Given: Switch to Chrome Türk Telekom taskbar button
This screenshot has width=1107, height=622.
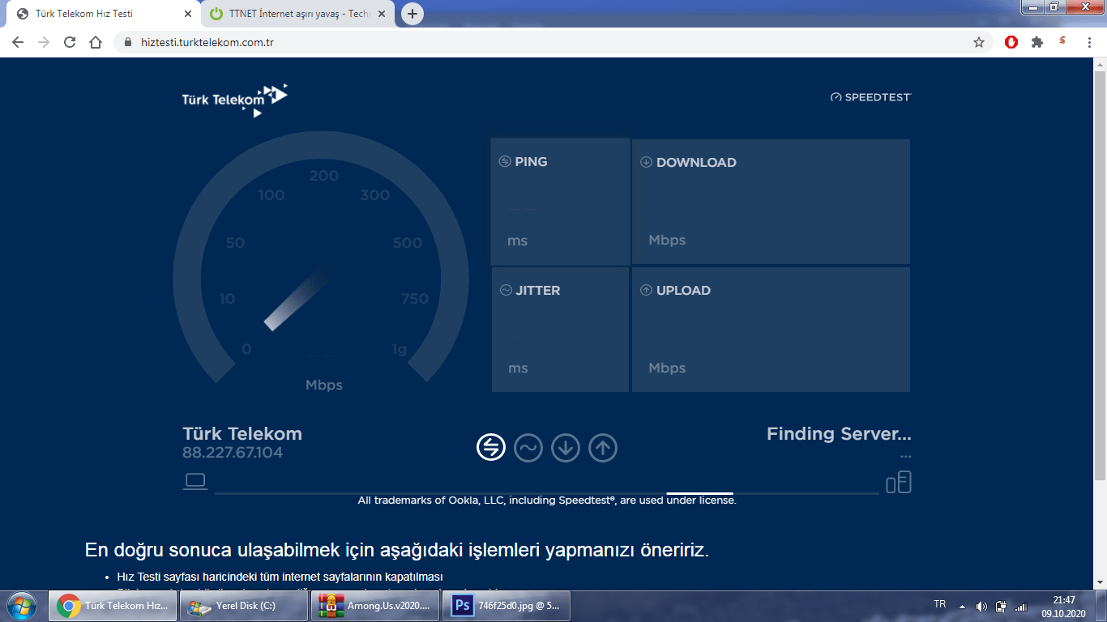Looking at the screenshot, I should [113, 606].
